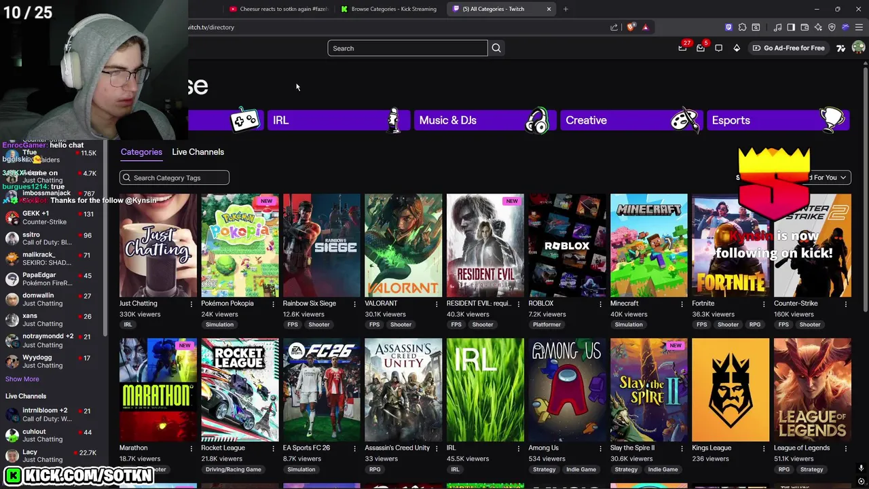Open Twitch Prime loot with 27 badge

(683, 48)
